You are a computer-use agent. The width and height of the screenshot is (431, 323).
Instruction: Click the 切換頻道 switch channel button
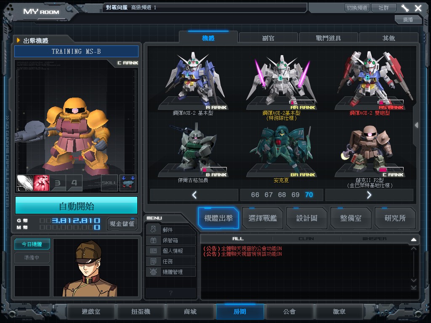tap(357, 8)
